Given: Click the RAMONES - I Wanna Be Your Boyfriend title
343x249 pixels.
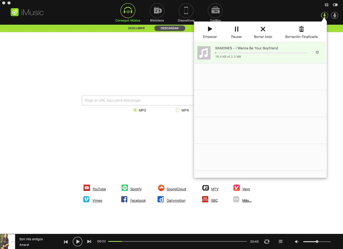Looking at the screenshot, I should (x=247, y=48).
